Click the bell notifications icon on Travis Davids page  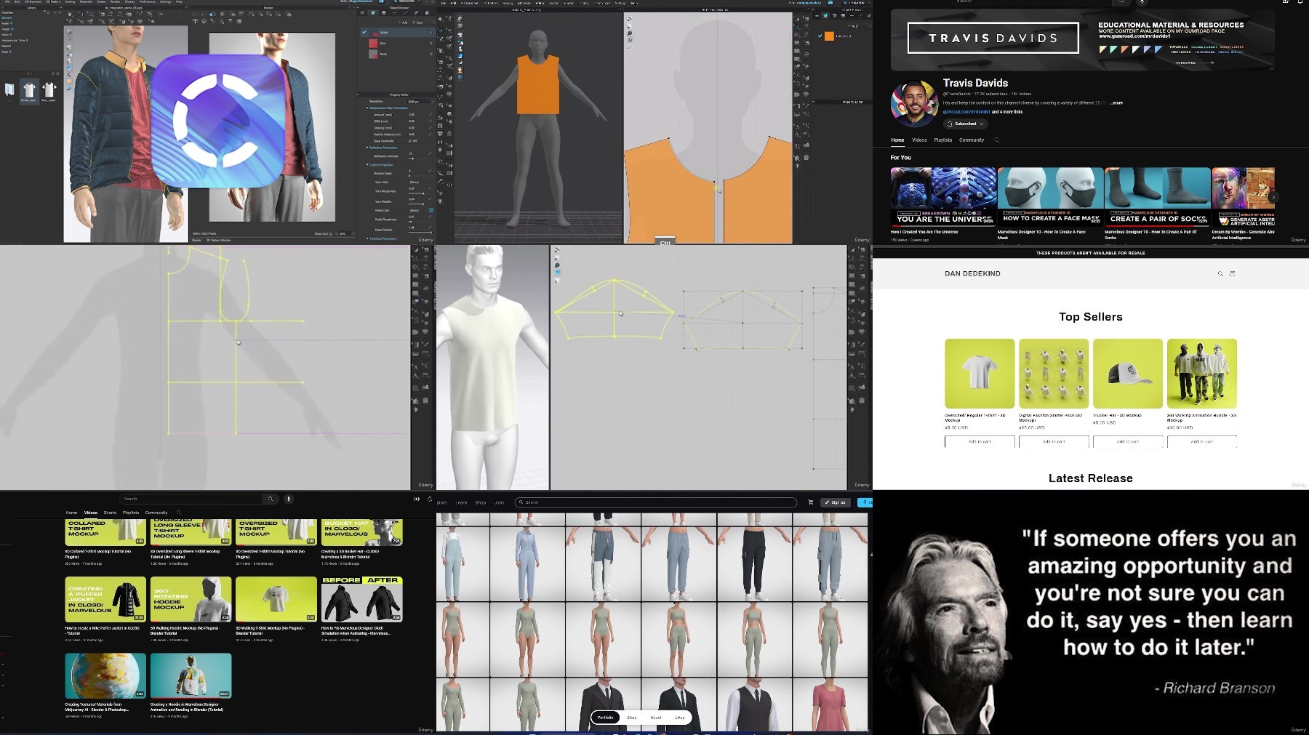(x=1300, y=2)
